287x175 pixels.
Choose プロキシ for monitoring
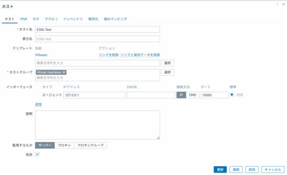coord(66,145)
